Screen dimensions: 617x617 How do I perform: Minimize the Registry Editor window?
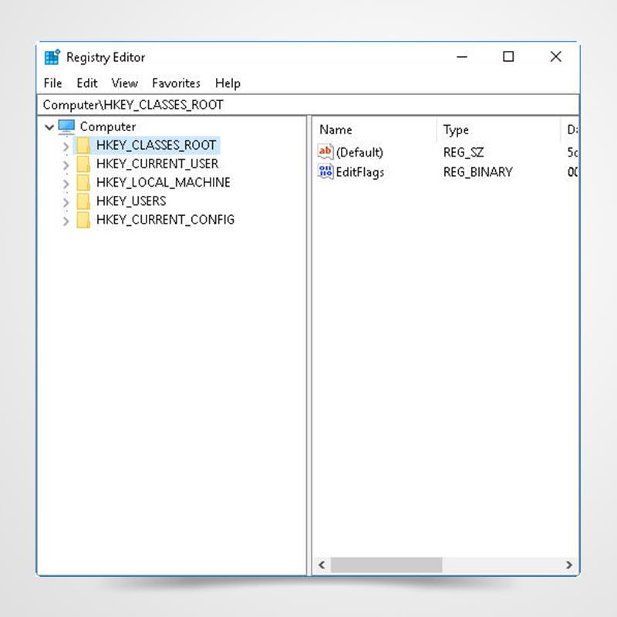(x=461, y=57)
